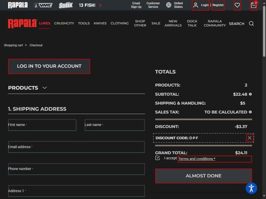Open the Lures menu

click(x=45, y=23)
